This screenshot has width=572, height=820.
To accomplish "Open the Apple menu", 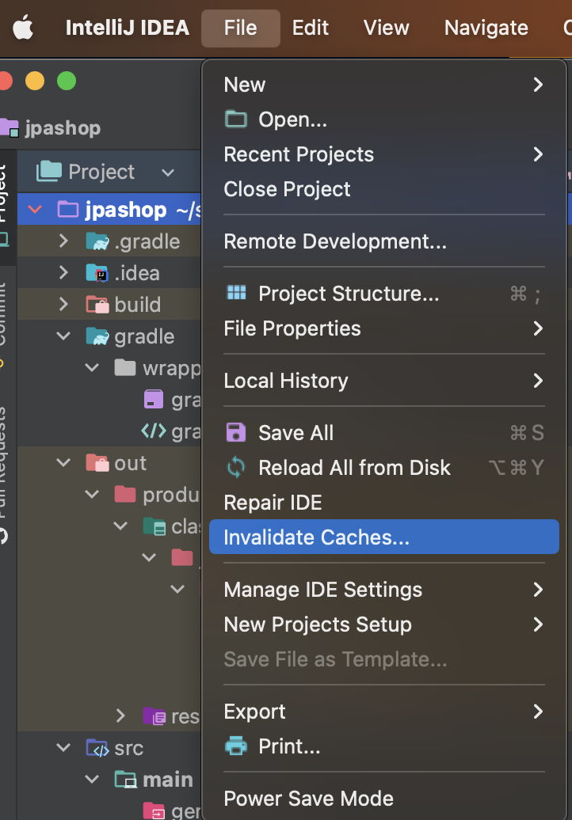I will (23, 27).
